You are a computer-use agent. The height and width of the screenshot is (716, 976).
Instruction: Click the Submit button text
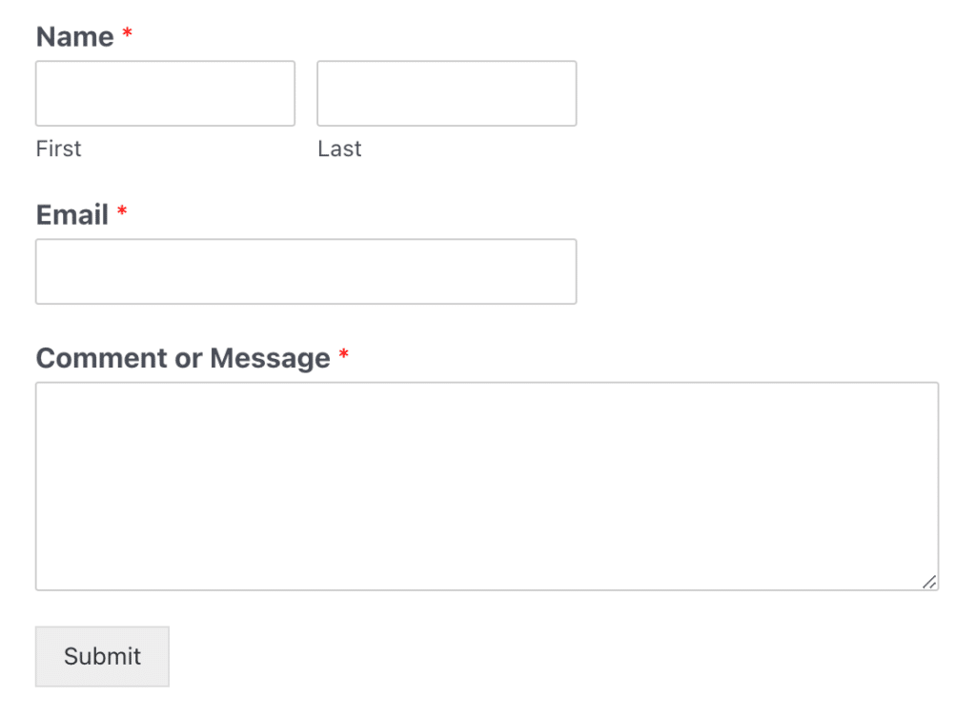click(x=101, y=656)
